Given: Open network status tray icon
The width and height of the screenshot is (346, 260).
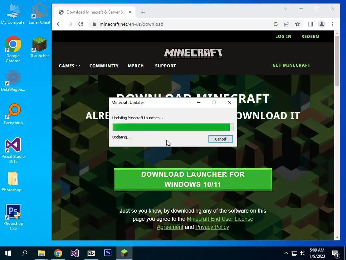Looking at the screenshot, I should pyautogui.click(x=294, y=253).
